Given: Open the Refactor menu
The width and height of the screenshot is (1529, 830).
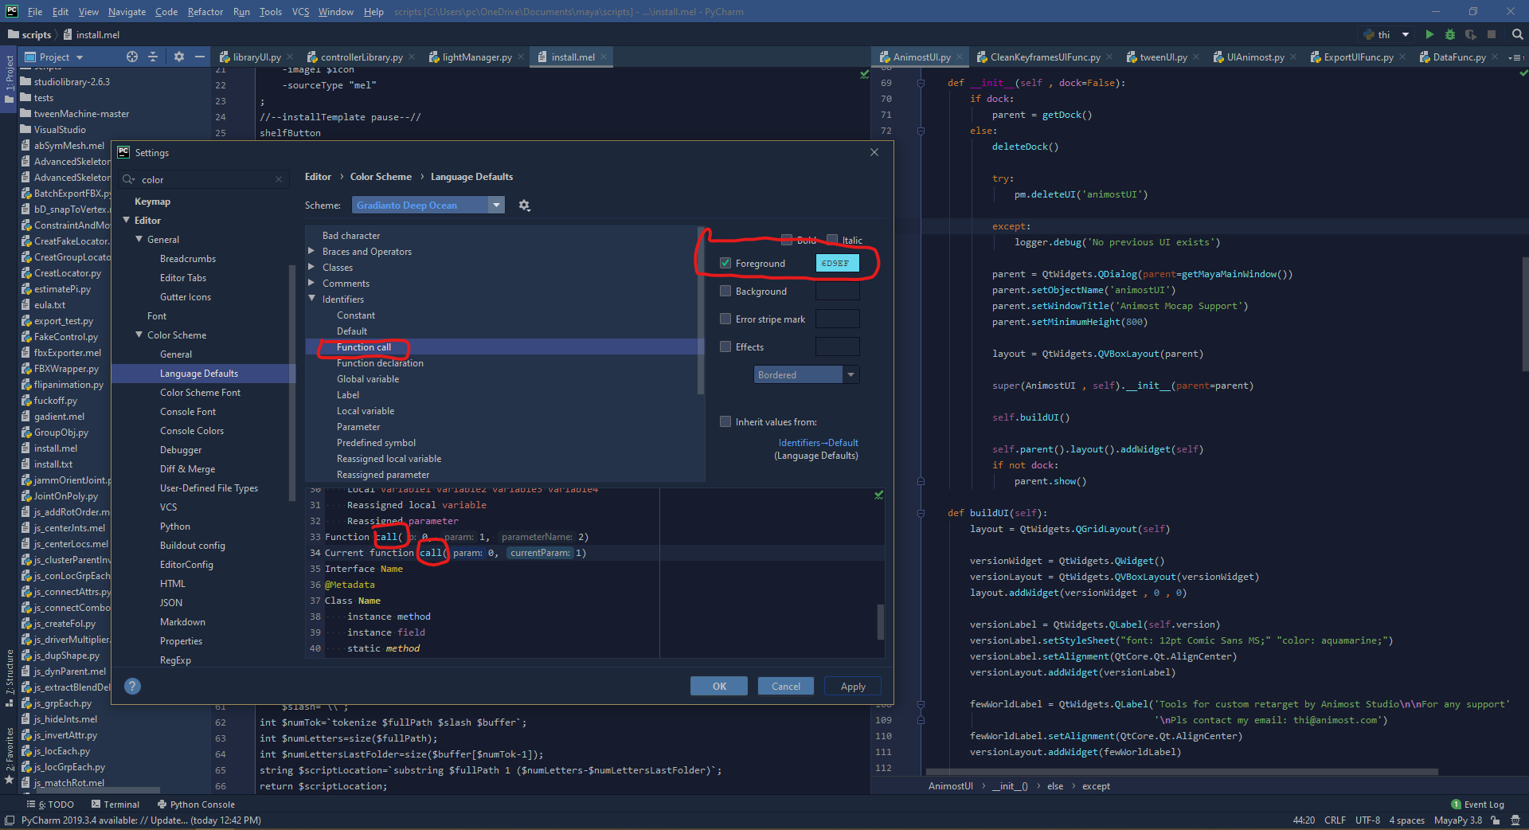Looking at the screenshot, I should coord(205,11).
